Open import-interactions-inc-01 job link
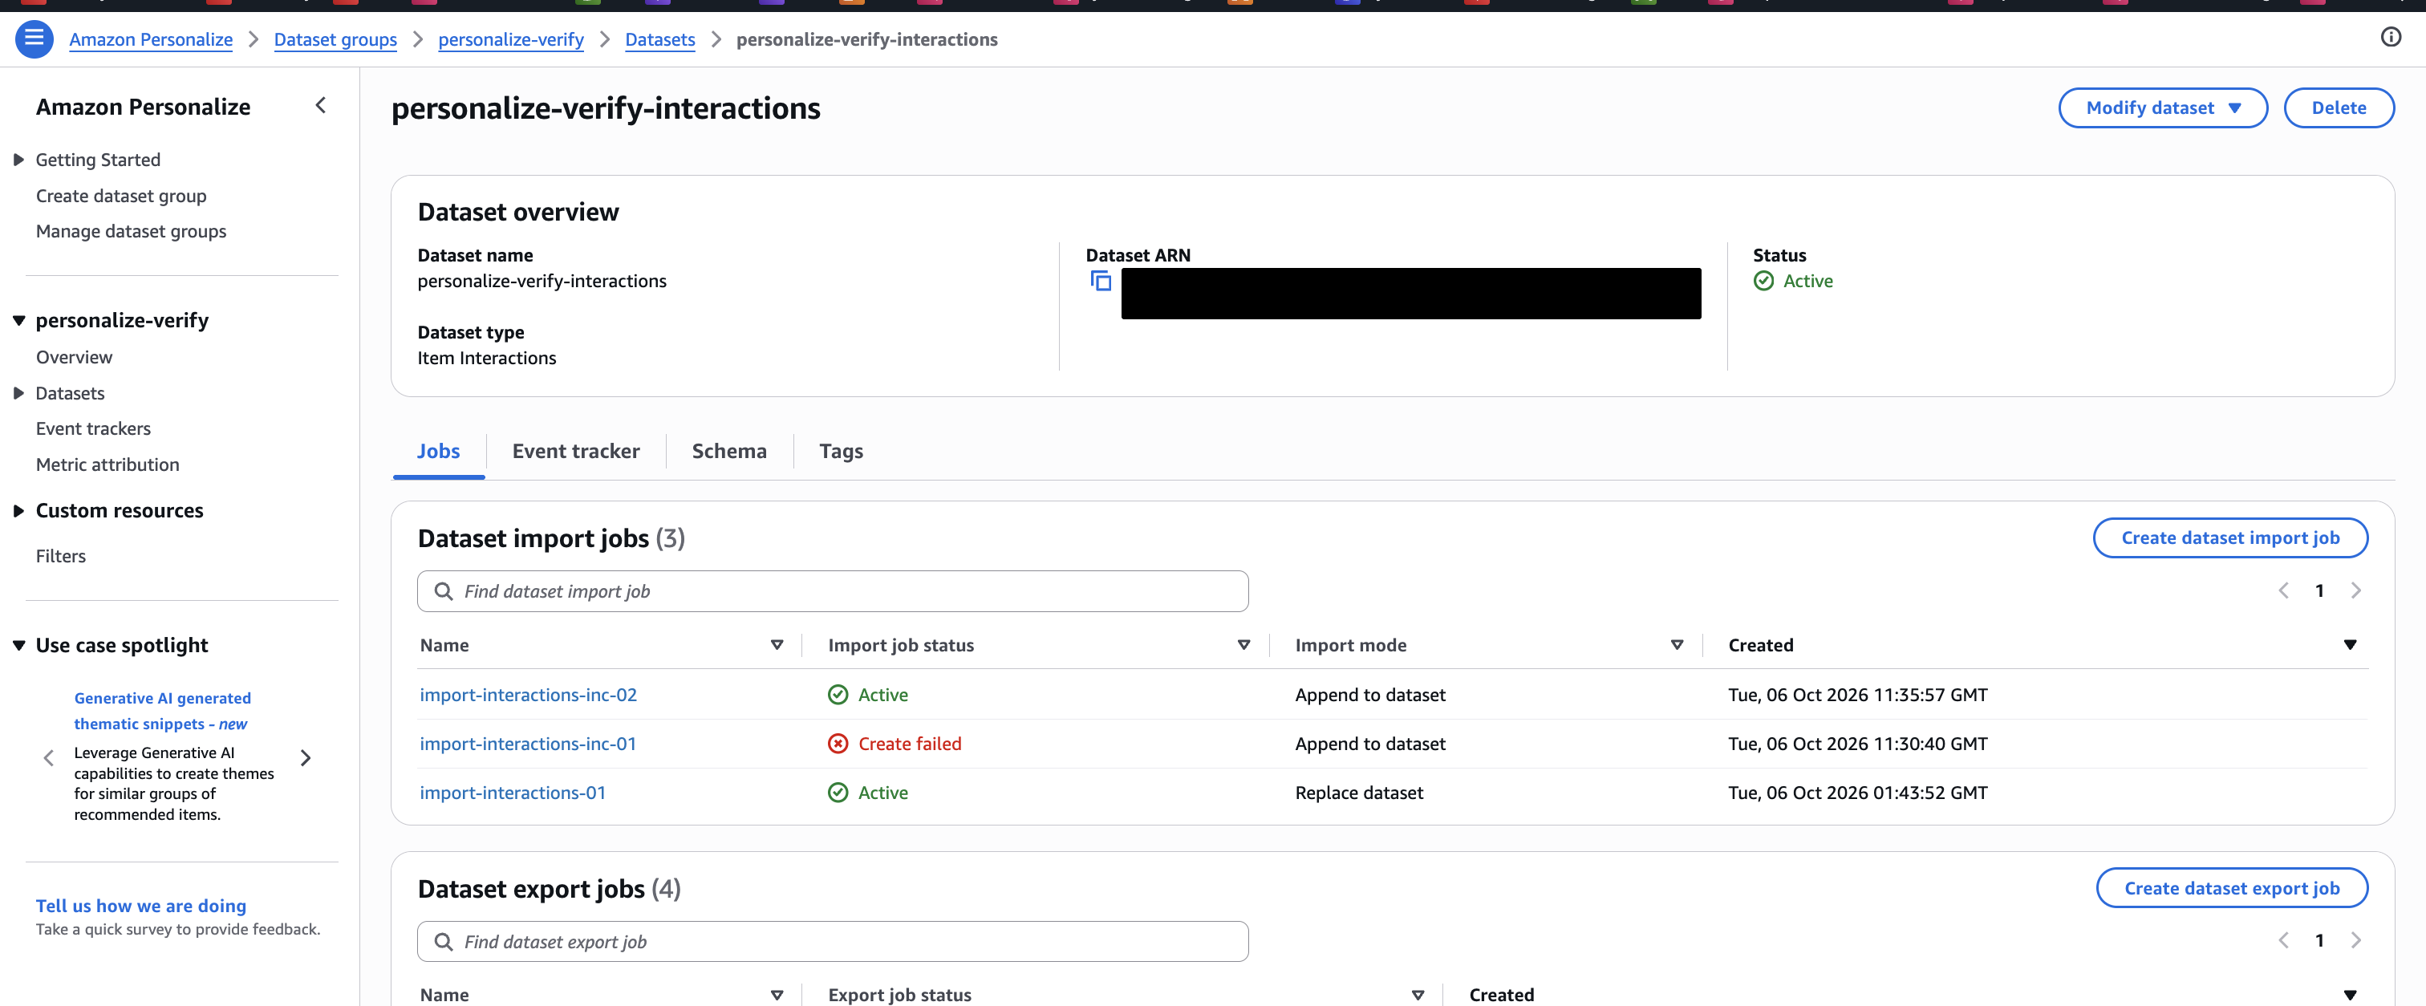2426x1006 pixels. click(529, 744)
